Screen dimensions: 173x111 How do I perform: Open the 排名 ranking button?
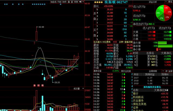pos(170,2)
